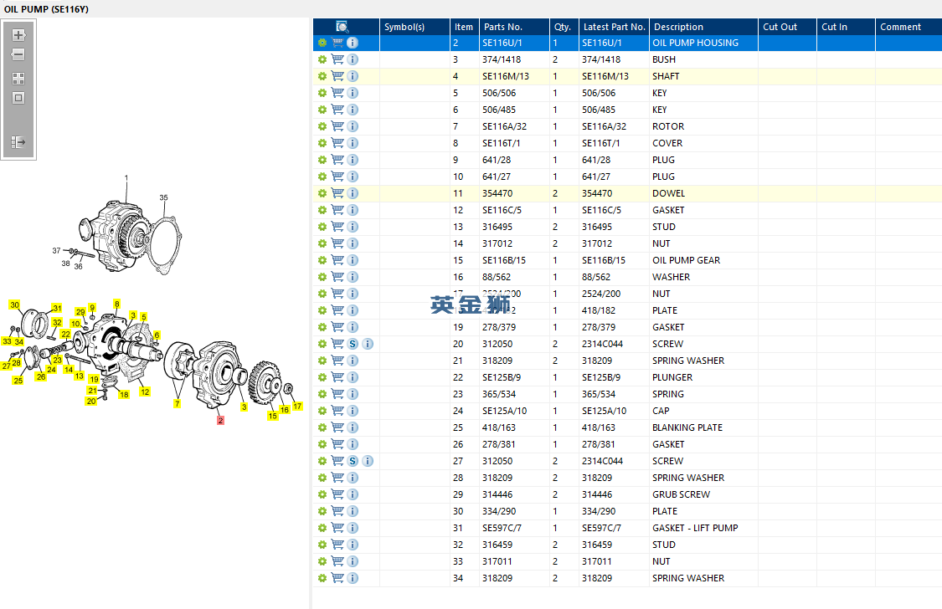The height and width of the screenshot is (609, 942).
Task: Open info for SPRING 365/534
Action: point(353,394)
